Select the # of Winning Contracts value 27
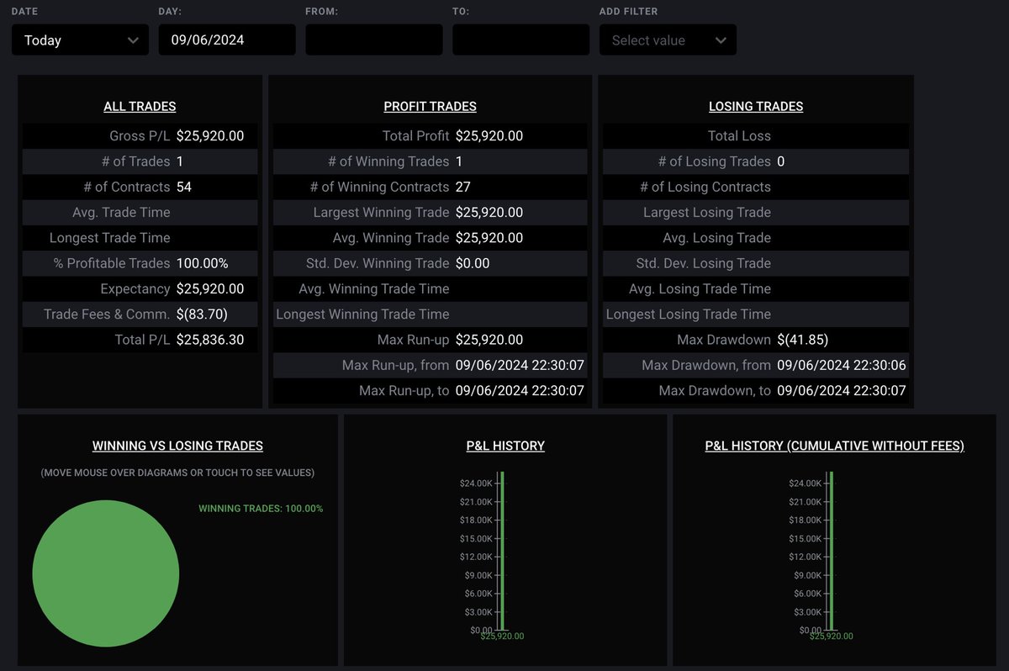The width and height of the screenshot is (1009, 671). (x=463, y=187)
